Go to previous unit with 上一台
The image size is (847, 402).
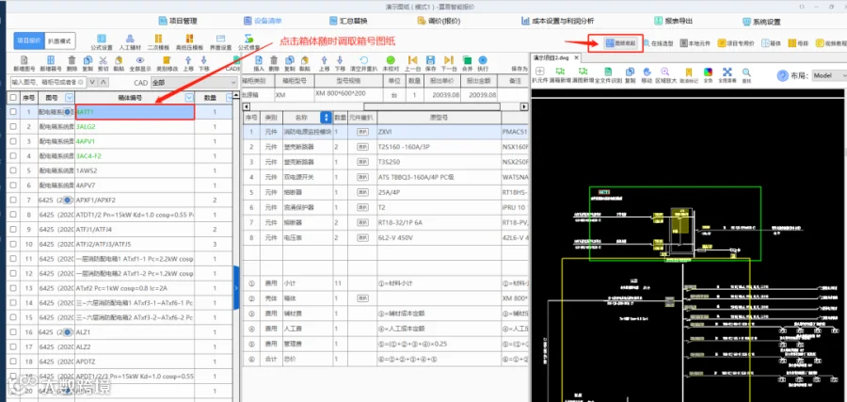coord(412,64)
